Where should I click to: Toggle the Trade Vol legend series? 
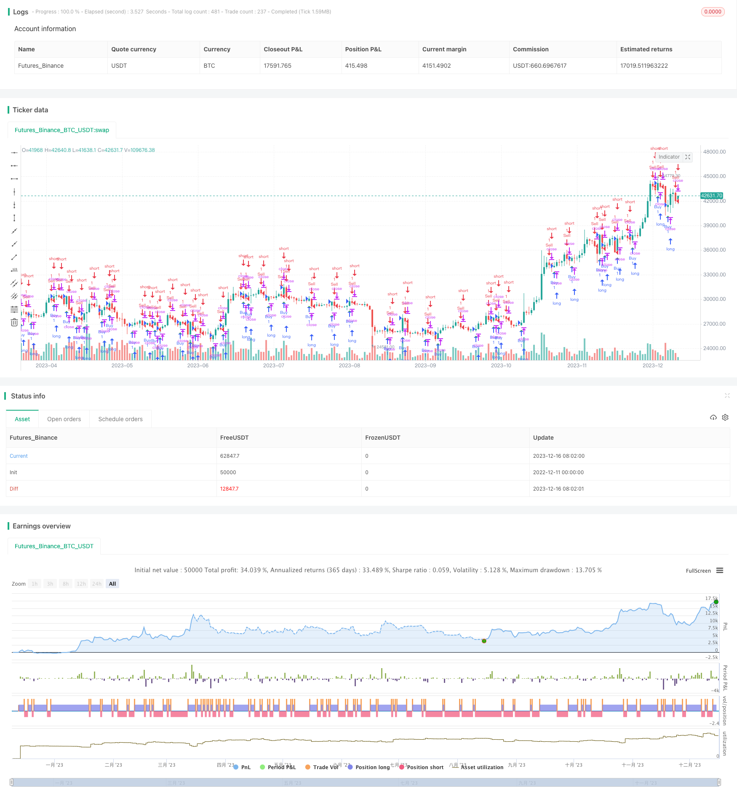click(322, 767)
